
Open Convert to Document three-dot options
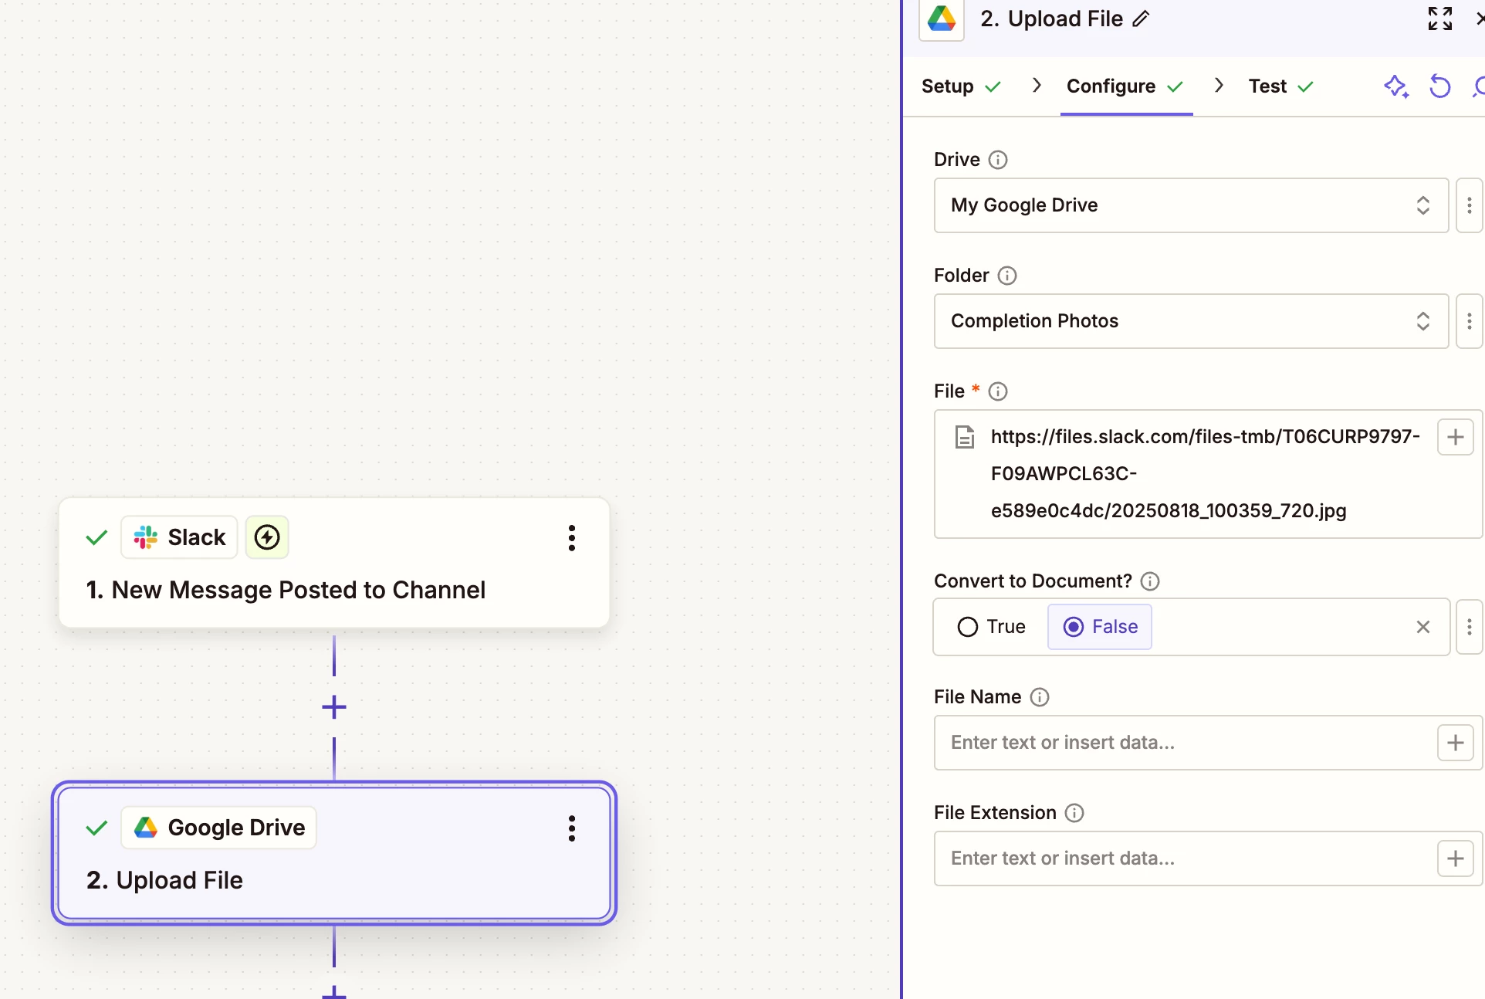1470,627
